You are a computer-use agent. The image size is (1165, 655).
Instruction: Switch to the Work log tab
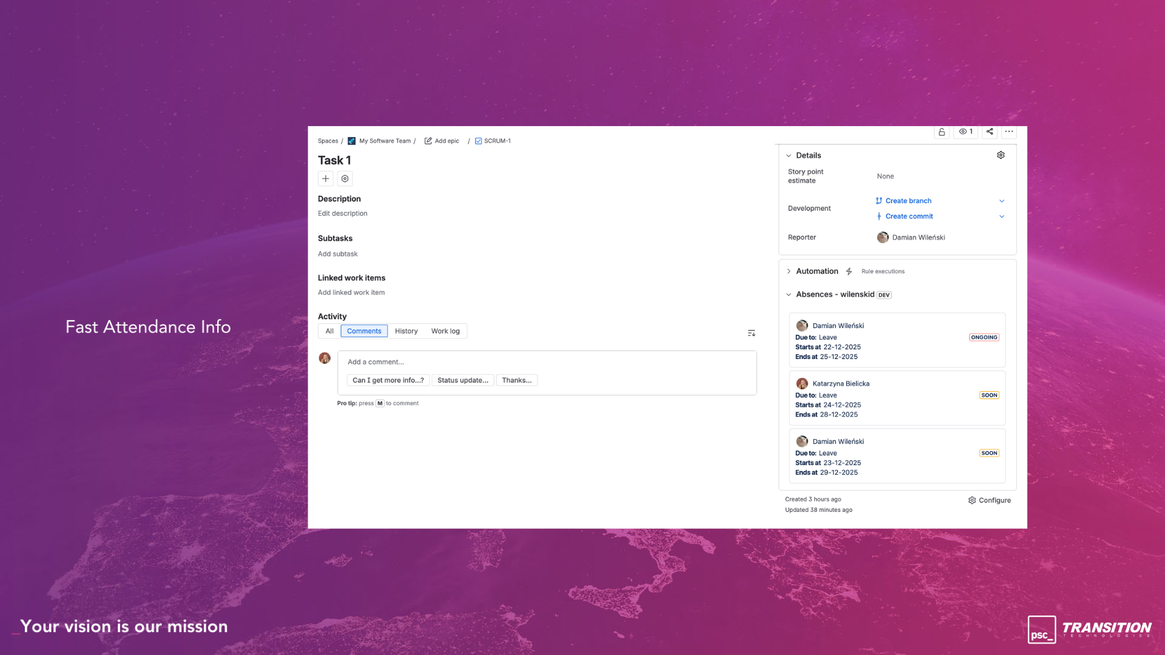pos(445,331)
